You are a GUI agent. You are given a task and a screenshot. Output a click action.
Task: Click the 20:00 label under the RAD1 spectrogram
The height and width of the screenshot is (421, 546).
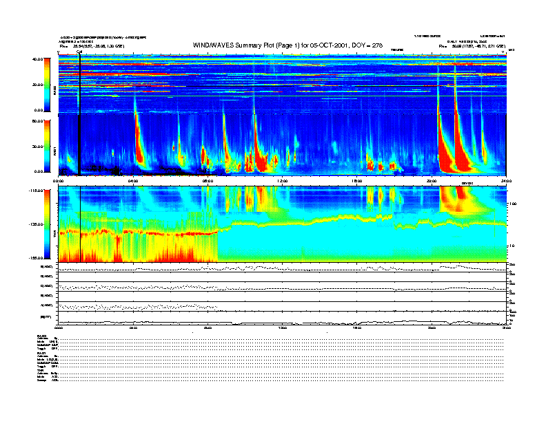coord(432,181)
